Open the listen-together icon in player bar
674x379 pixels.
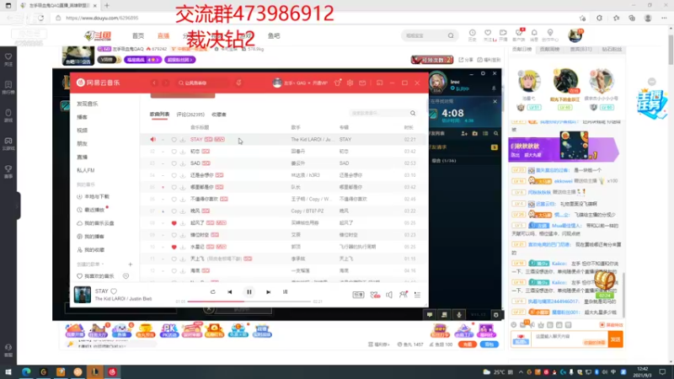pyautogui.click(x=404, y=294)
